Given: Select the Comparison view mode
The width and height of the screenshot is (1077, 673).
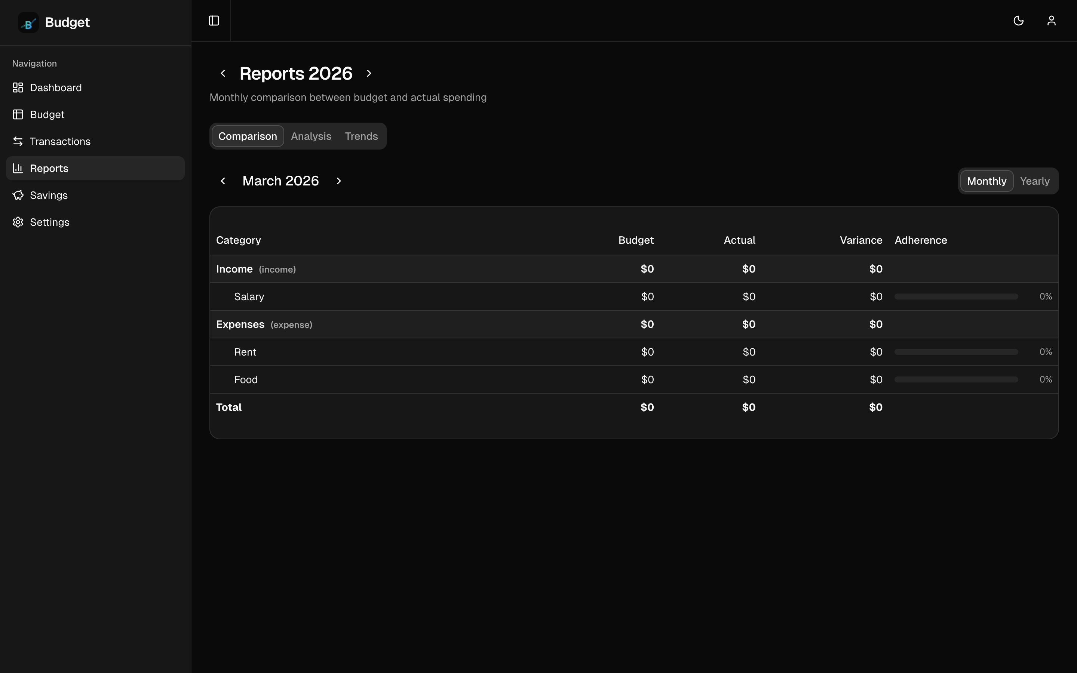Looking at the screenshot, I should click(x=248, y=136).
